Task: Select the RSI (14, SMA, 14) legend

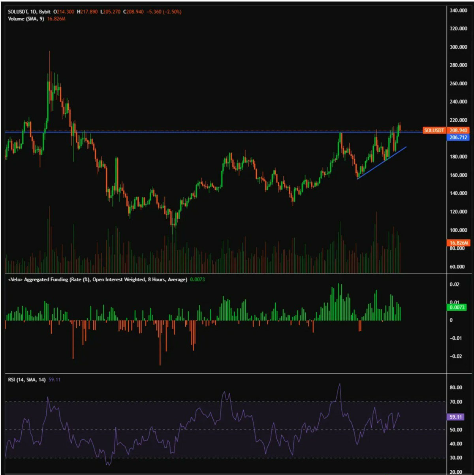Action: click(26, 380)
